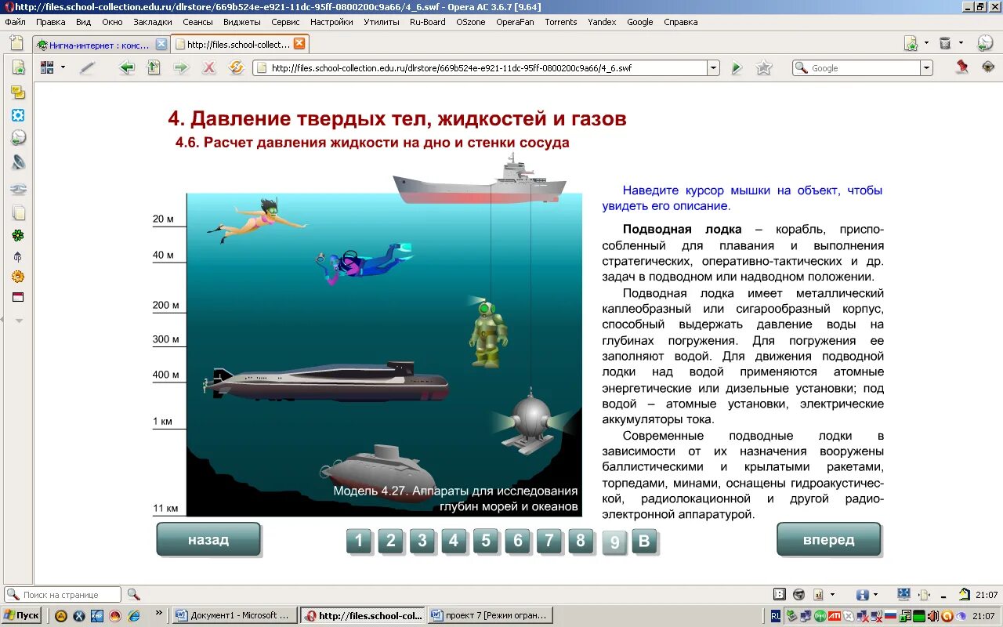
Task: Click the eye icon at toolbar right
Action: coord(988,67)
